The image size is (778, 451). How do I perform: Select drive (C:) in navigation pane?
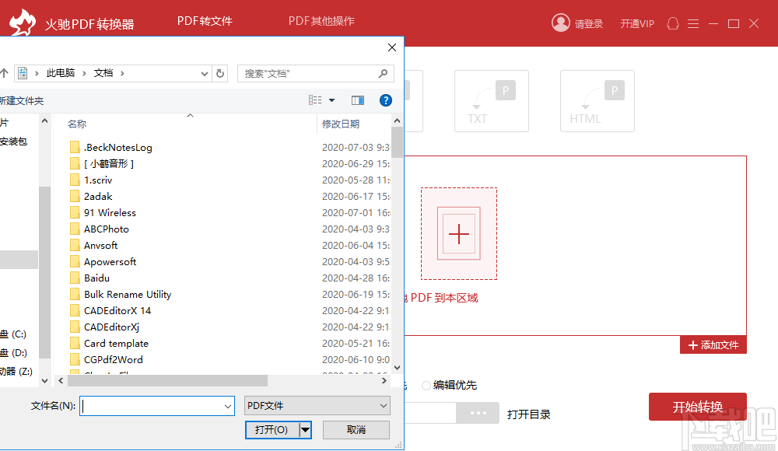(14, 334)
